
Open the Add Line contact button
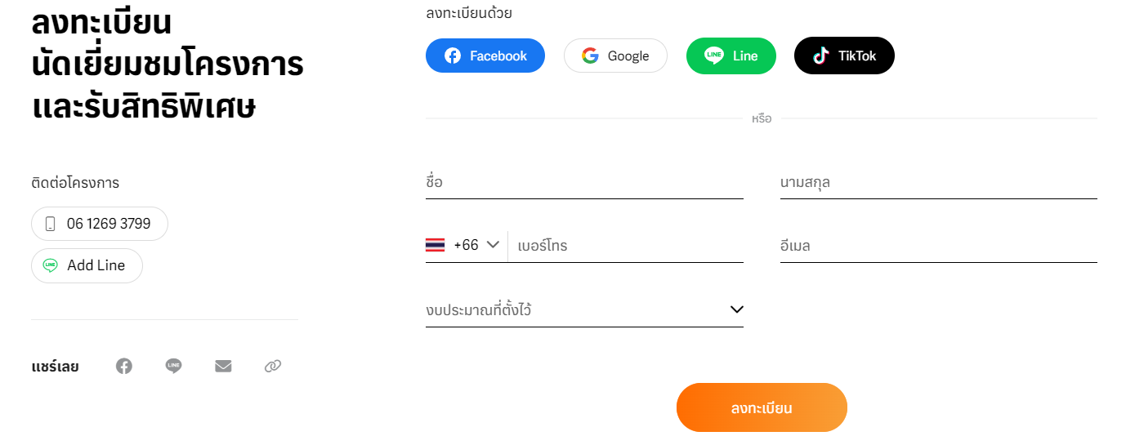[87, 265]
